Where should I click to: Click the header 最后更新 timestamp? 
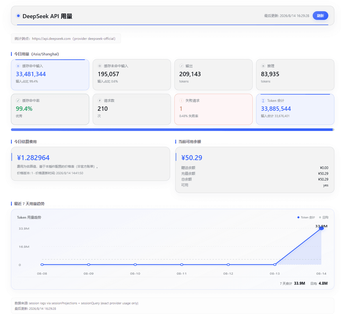[287, 16]
